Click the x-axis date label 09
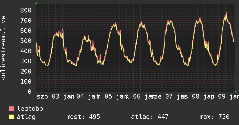 pos(222,97)
